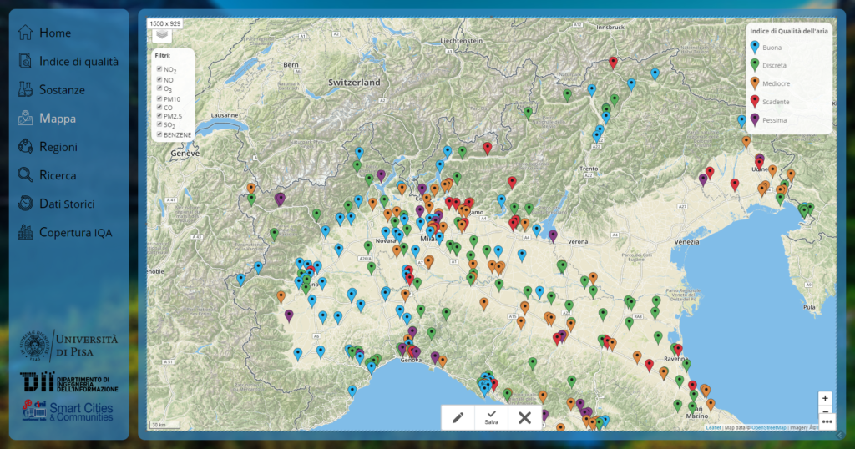Screen dimensions: 855x449
Task: Click the X cancel icon
Action: [x=524, y=417]
